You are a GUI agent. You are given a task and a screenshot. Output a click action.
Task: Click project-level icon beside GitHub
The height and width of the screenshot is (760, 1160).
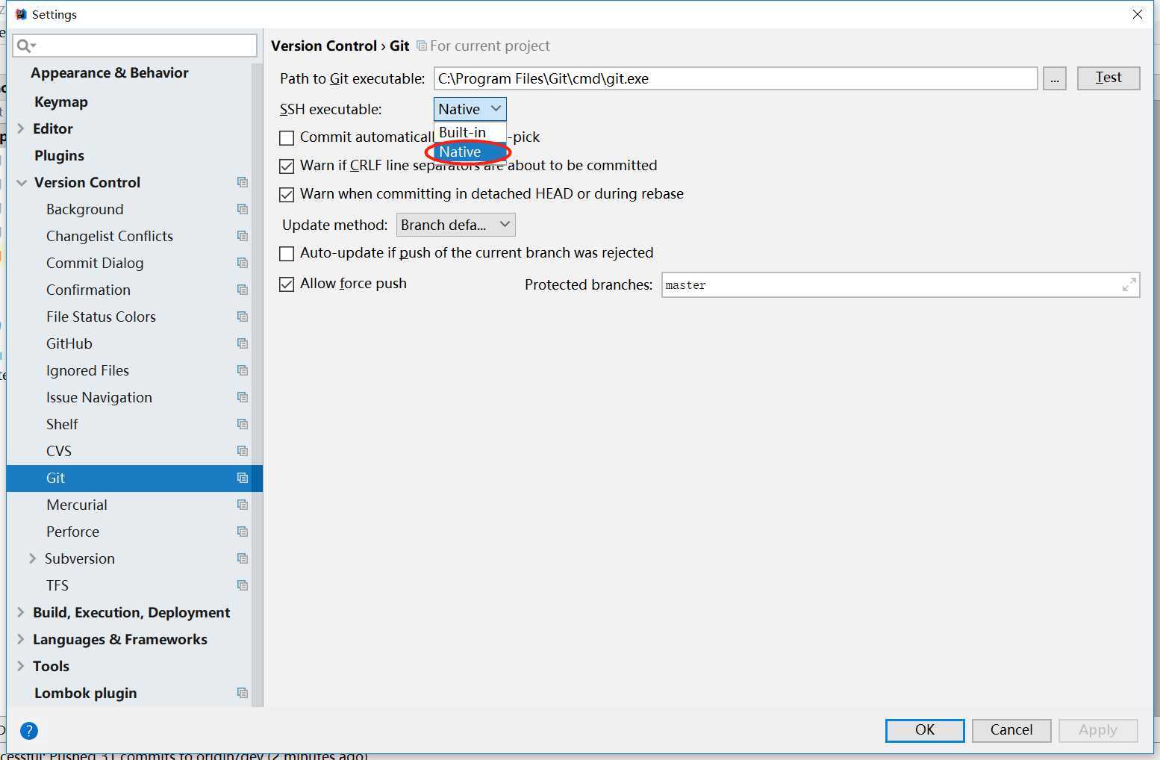243,343
